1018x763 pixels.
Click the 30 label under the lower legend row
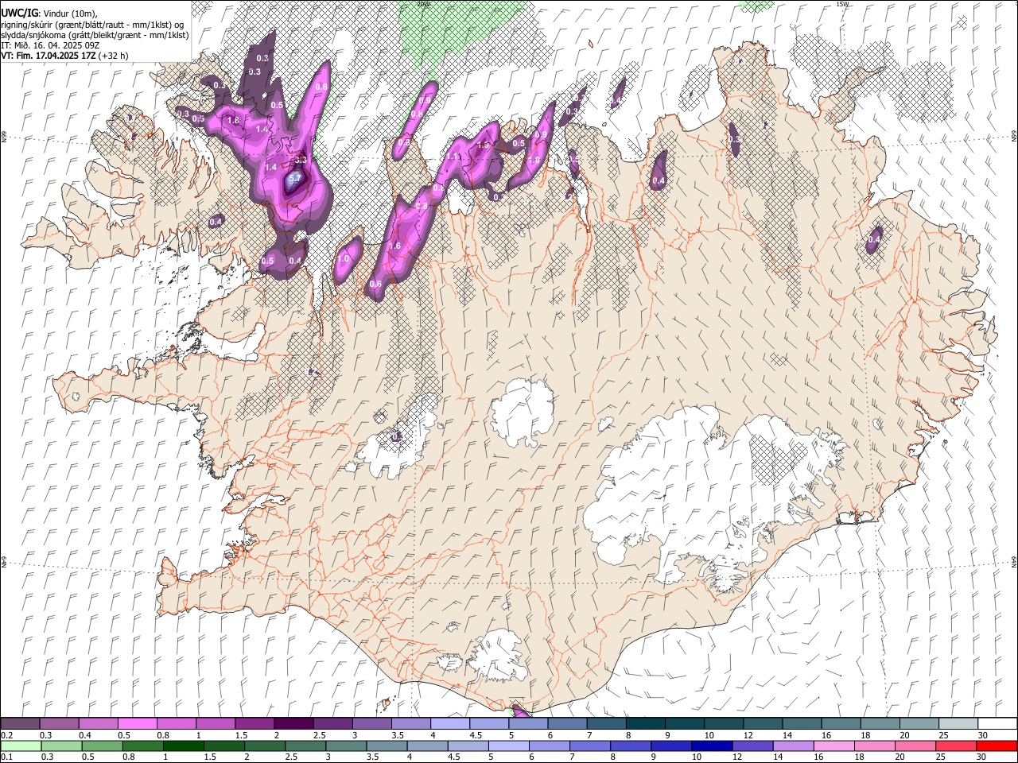(x=981, y=757)
